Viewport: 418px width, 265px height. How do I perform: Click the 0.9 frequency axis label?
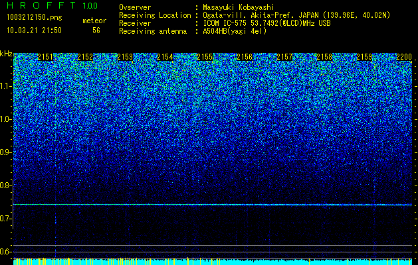tap(5, 152)
